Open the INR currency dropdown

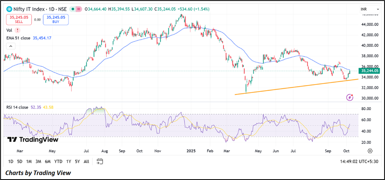364,9
